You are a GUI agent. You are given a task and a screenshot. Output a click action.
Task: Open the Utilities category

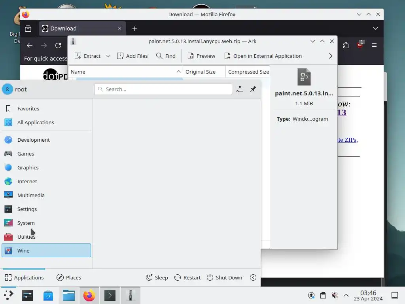click(46, 237)
